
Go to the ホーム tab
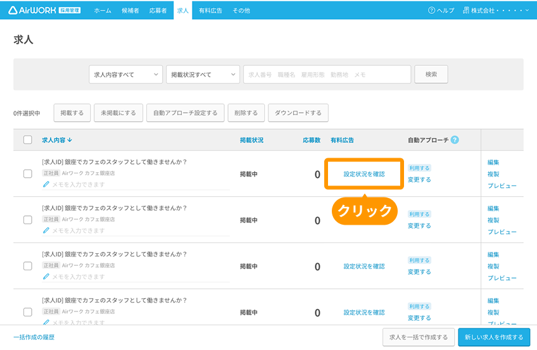point(103,11)
